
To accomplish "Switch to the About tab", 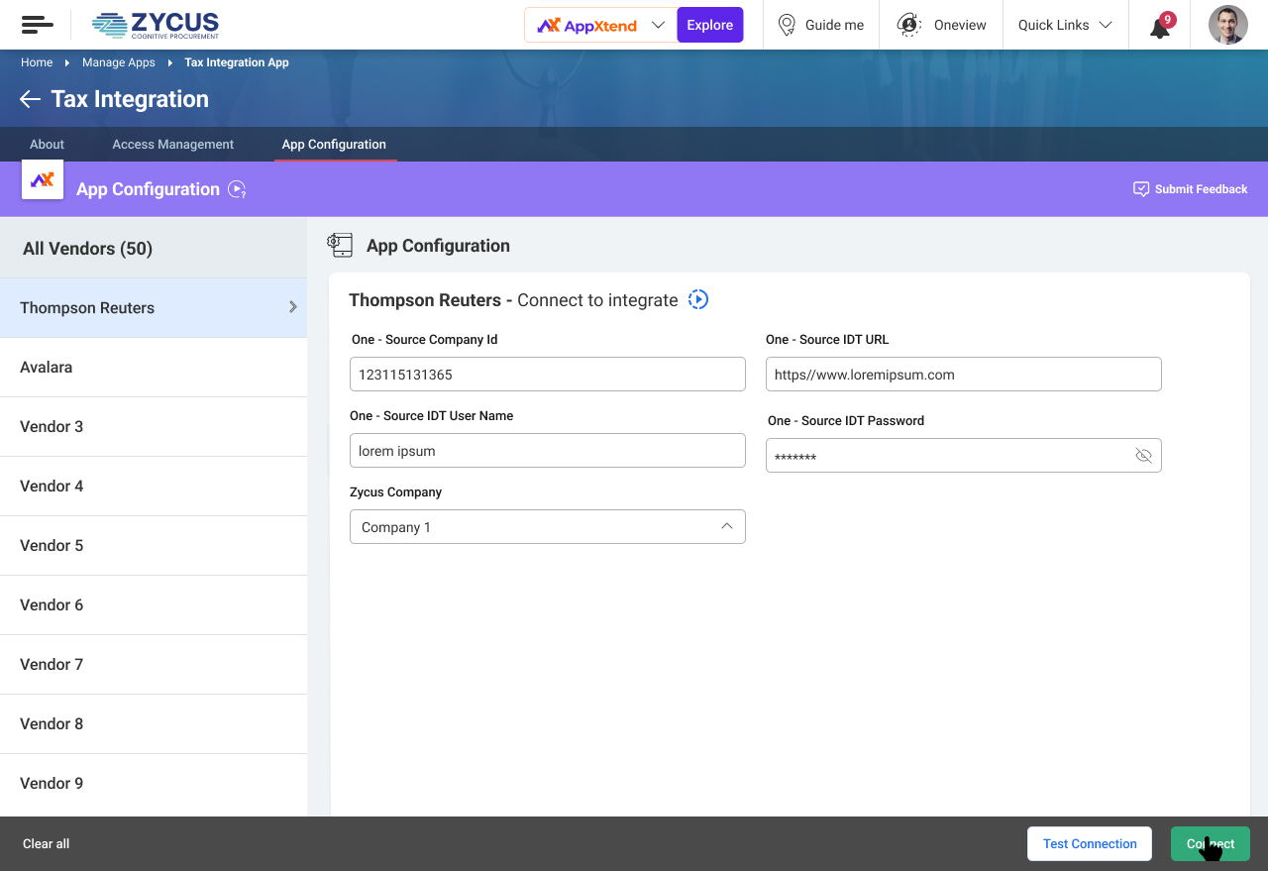I will coord(47,145).
